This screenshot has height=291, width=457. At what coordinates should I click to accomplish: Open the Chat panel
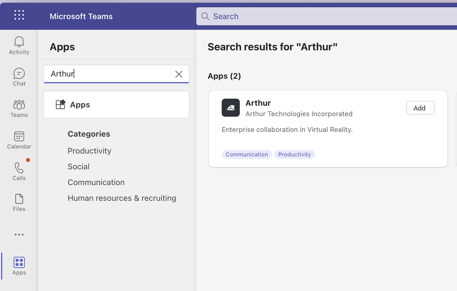(x=19, y=77)
